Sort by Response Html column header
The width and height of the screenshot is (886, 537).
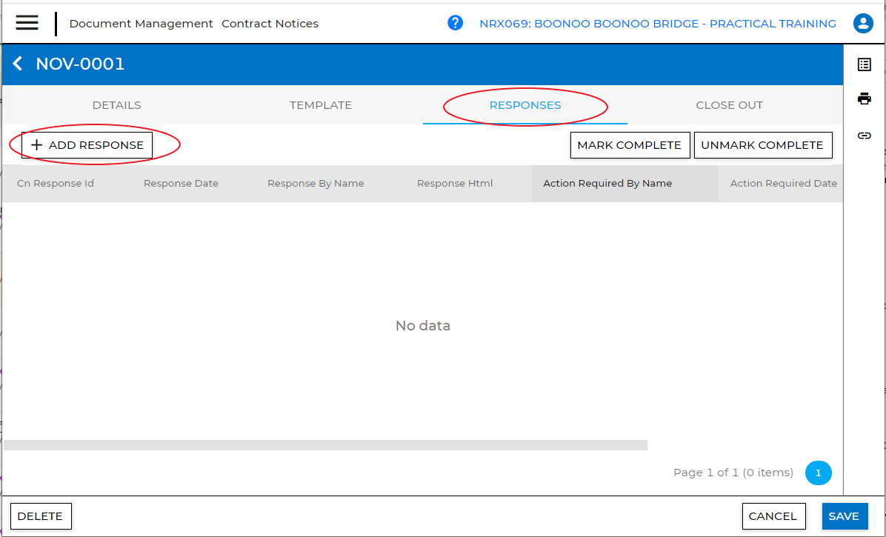455,184
